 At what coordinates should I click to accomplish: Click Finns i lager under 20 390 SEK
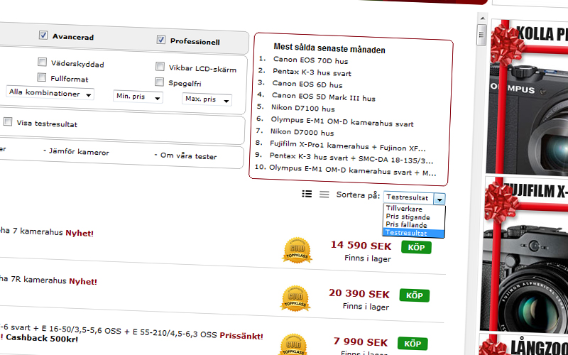(x=366, y=306)
